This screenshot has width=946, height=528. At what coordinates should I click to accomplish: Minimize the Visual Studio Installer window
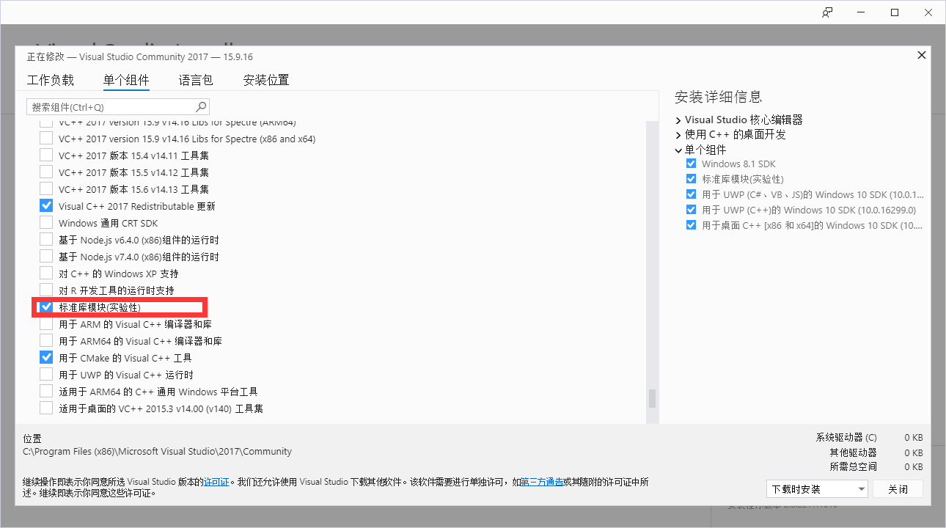[x=861, y=12]
